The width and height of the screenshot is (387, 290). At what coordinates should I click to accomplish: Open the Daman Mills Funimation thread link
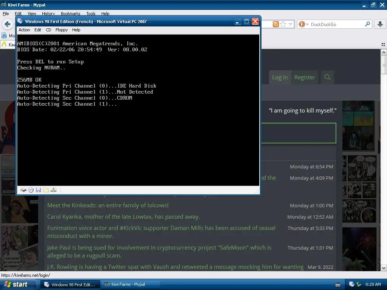161,232
